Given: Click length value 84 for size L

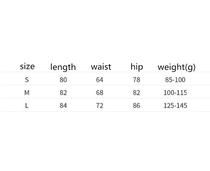Looking at the screenshot, I should click(x=63, y=106).
